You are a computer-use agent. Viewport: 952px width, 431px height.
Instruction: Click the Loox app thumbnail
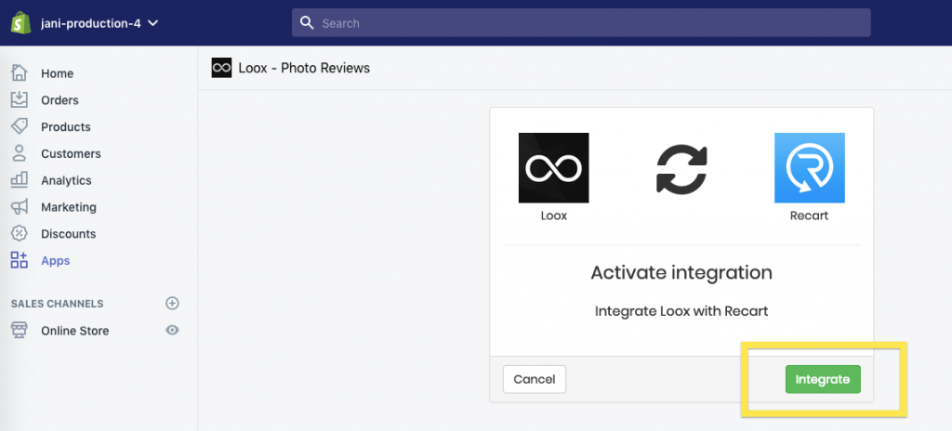click(554, 167)
